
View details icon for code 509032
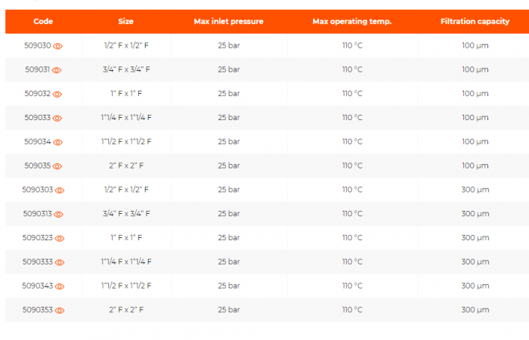pos(58,94)
